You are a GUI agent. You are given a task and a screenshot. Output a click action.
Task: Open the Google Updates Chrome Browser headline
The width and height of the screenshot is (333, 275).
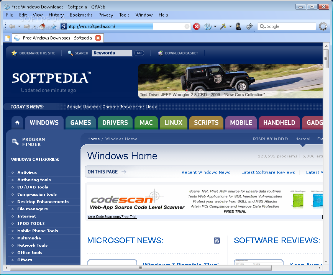click(112, 107)
